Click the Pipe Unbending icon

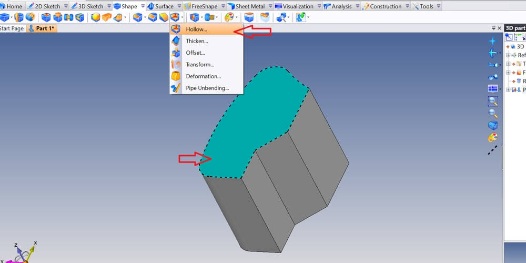[176, 88]
